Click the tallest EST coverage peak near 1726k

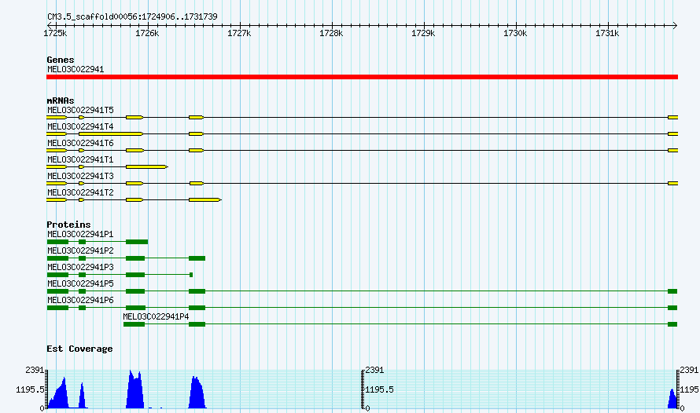[x=134, y=389]
